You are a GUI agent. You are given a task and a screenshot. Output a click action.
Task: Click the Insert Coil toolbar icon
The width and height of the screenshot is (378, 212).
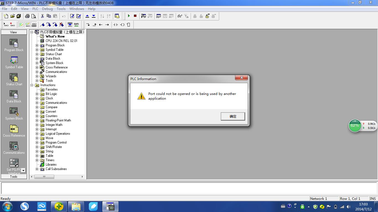[x=122, y=25]
